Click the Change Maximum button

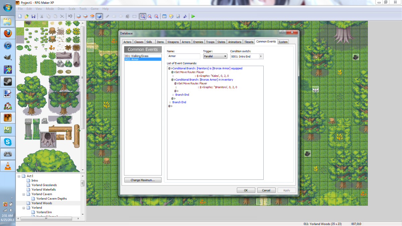click(x=143, y=180)
